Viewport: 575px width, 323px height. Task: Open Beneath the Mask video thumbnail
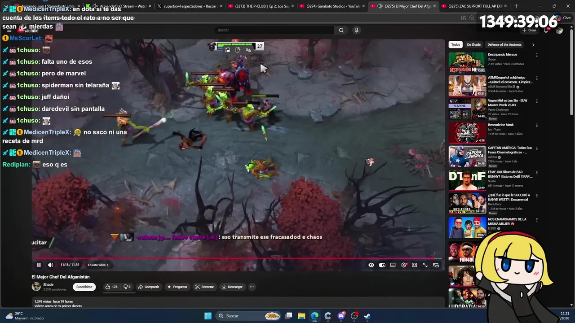tap(467, 133)
